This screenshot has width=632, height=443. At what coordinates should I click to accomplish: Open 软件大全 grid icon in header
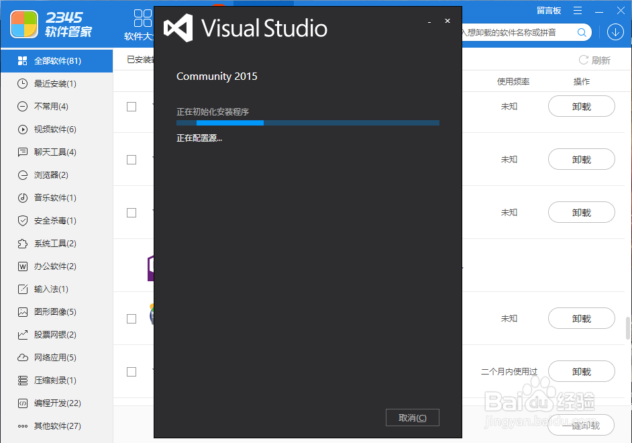pyautogui.click(x=142, y=18)
